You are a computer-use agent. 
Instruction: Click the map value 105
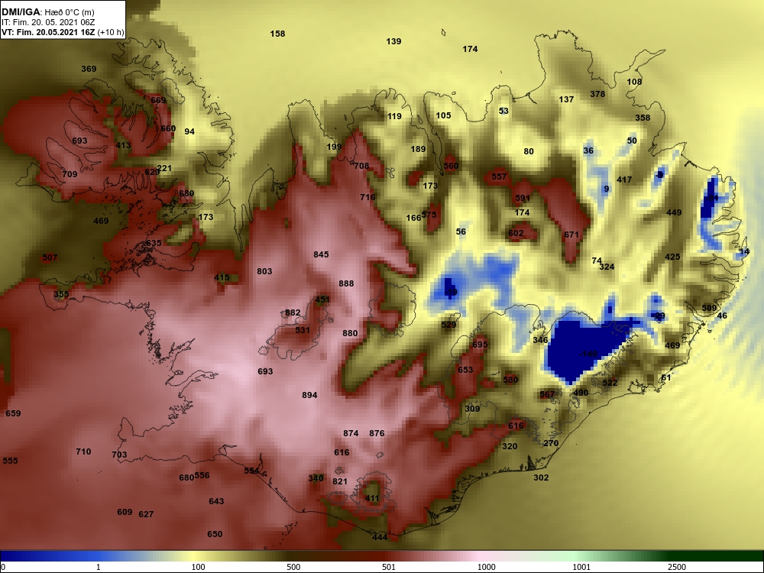(443, 115)
